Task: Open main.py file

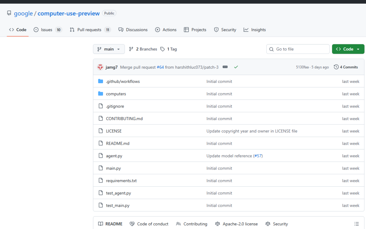Action: coord(114,168)
